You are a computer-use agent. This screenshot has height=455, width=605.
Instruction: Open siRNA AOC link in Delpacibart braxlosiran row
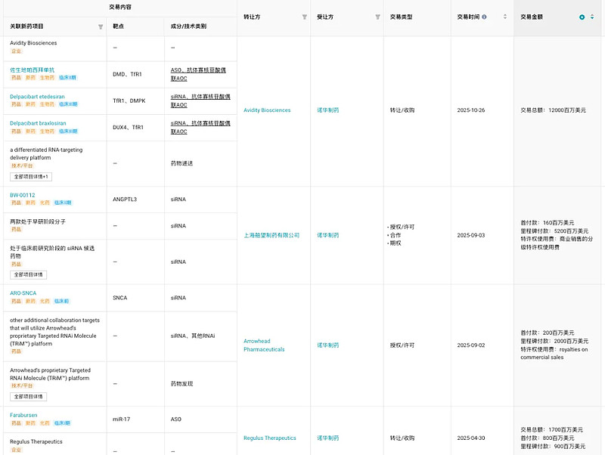tap(200, 127)
